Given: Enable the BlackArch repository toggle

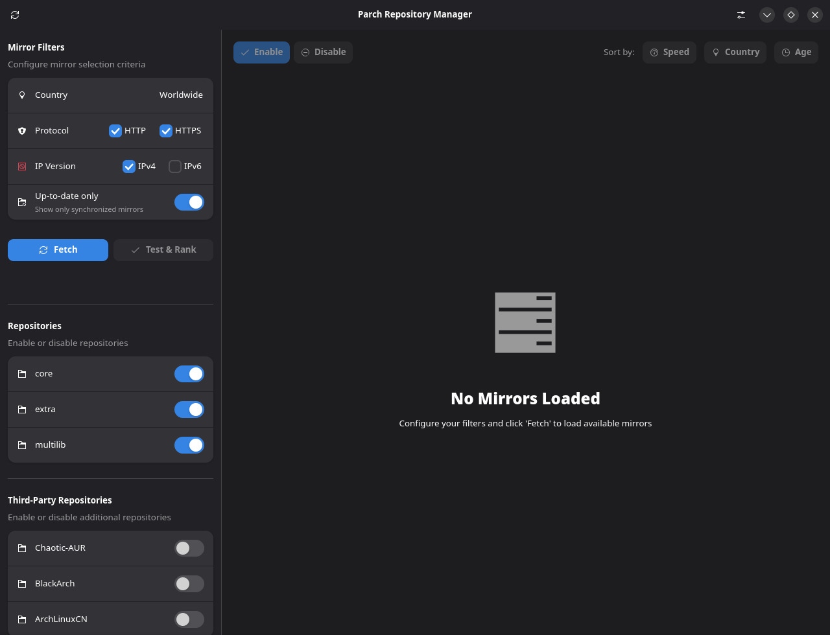Looking at the screenshot, I should click(189, 584).
